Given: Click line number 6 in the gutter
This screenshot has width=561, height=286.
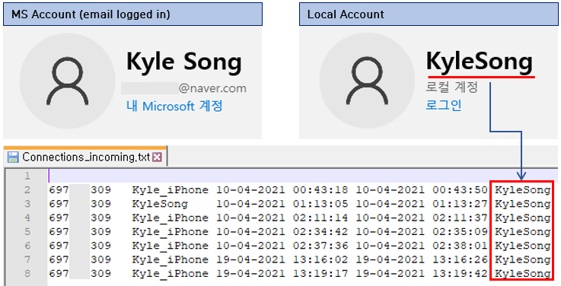Looking at the screenshot, I should 27,246.
